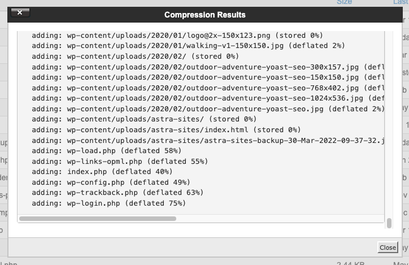The image size is (409, 265).
Task: Click the Compression Results title bar
Action: pos(204,15)
